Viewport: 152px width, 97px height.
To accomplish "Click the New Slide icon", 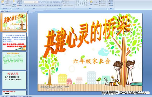I will pyautogui.click(x=14, y=3).
